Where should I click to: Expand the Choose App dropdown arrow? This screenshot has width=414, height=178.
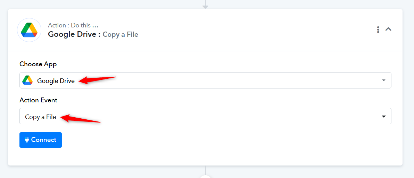point(384,80)
